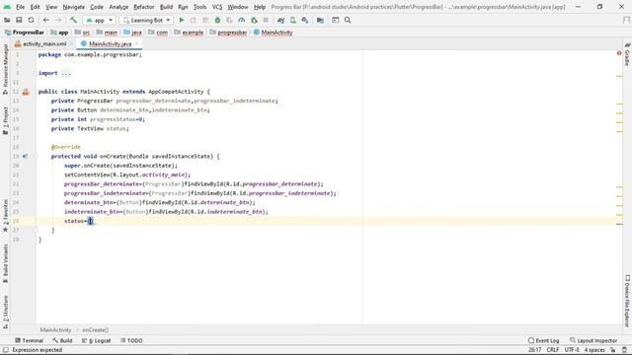
Task: Open the Build tool window tab
Action: (62, 340)
